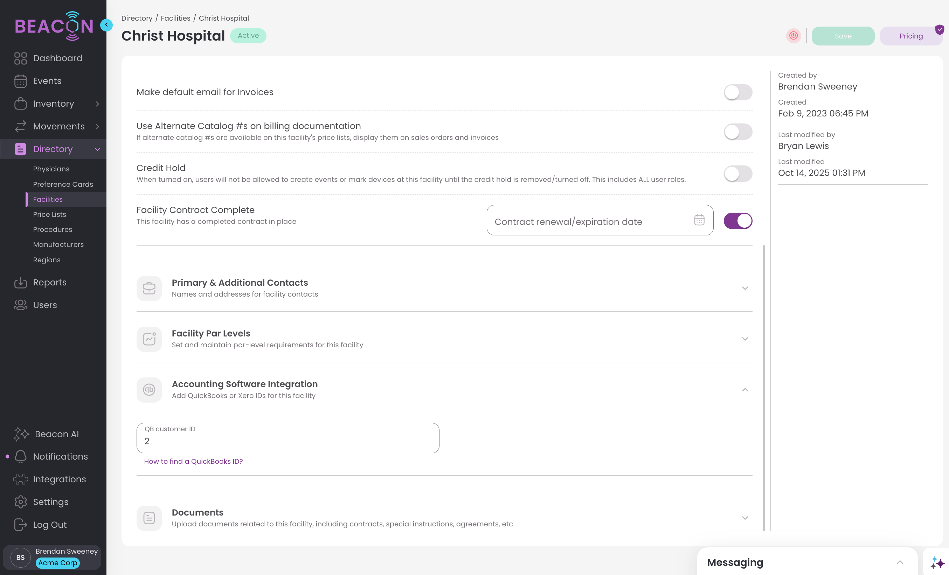Image resolution: width=949 pixels, height=575 pixels.
Task: Expand the Documents section
Action: [x=744, y=518]
